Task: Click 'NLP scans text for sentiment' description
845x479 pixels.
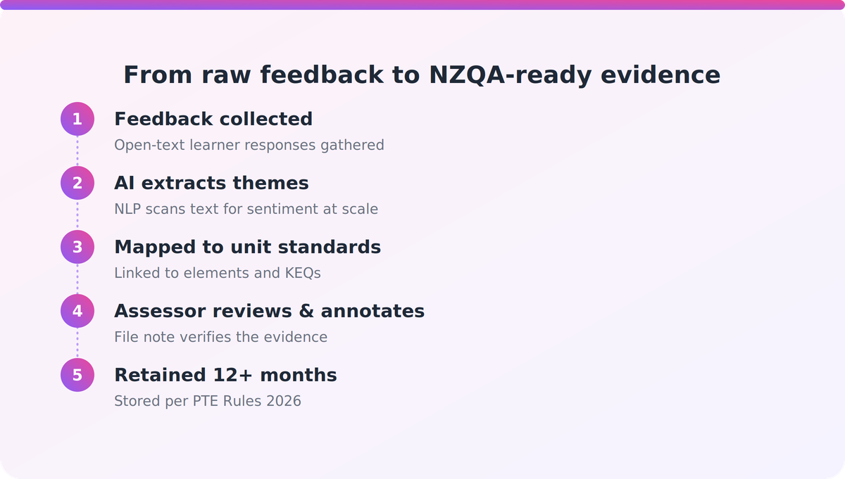Action: pyautogui.click(x=246, y=209)
